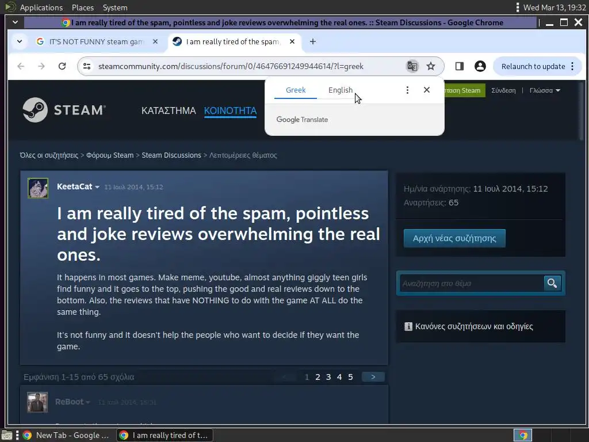Open translate popup more options (three dots)
Viewport: 589px width, 442px height.
click(x=407, y=90)
